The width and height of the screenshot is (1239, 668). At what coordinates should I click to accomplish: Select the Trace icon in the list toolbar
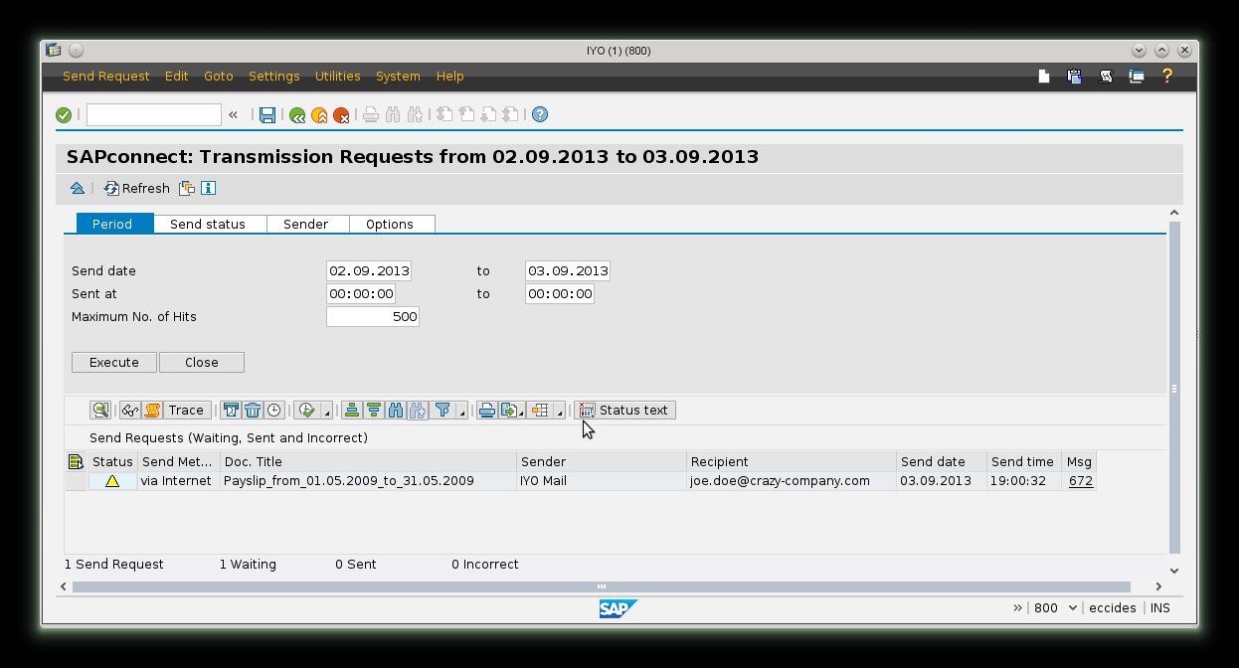pyautogui.click(x=185, y=410)
